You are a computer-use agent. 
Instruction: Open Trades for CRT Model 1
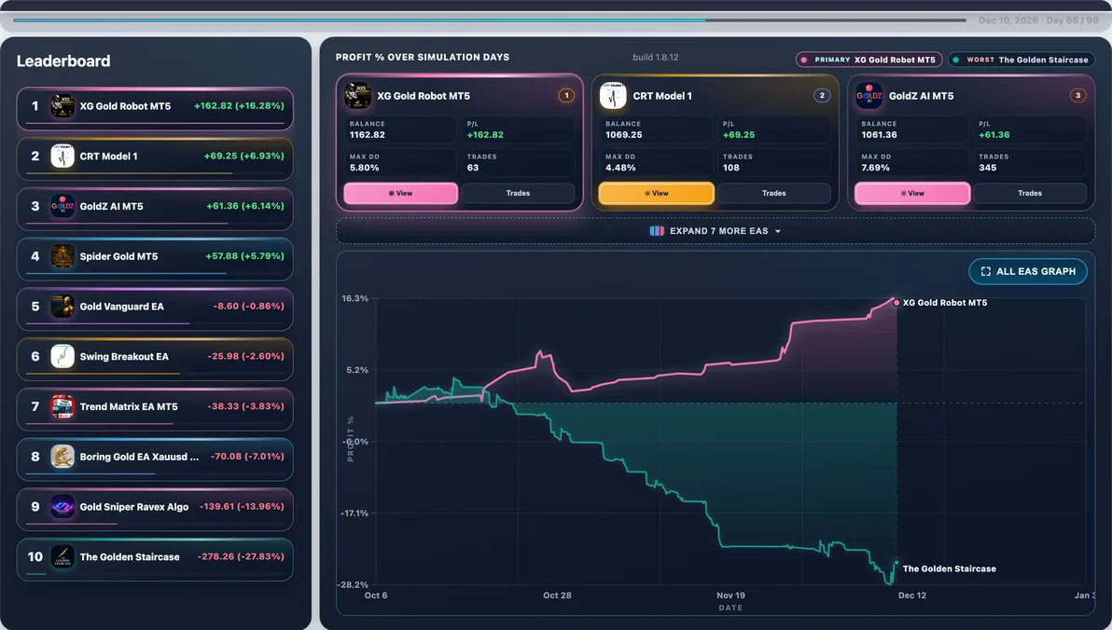click(x=773, y=194)
